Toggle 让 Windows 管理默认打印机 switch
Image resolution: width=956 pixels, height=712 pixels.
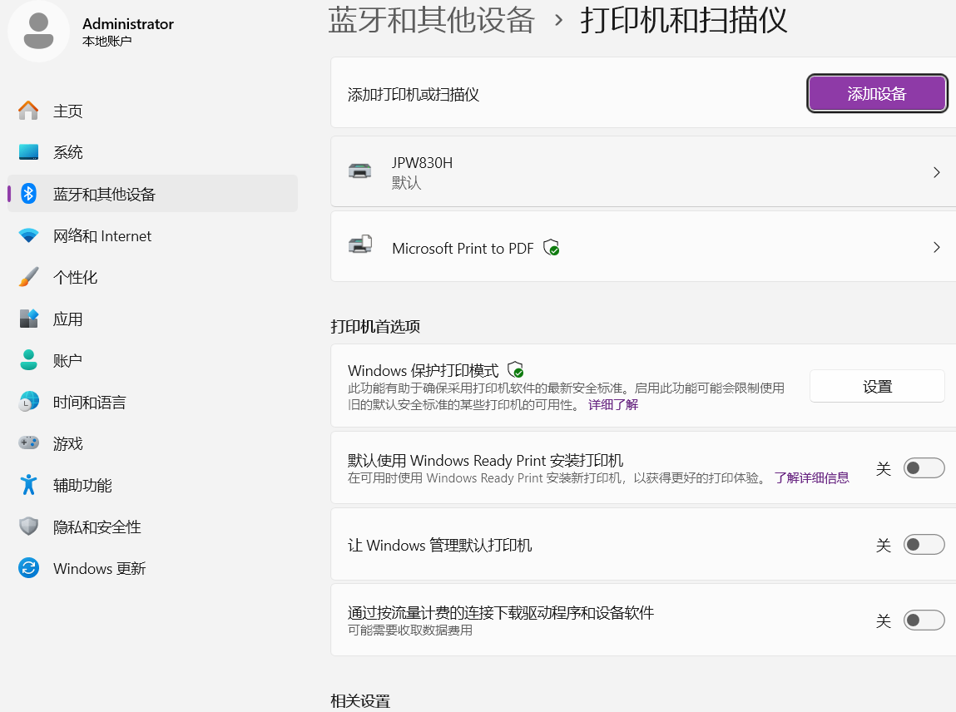tap(924, 544)
